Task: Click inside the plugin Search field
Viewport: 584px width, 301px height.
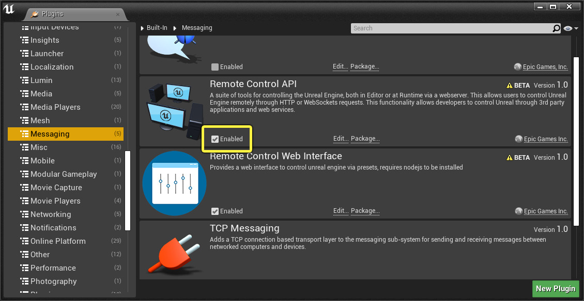Action: (450, 28)
